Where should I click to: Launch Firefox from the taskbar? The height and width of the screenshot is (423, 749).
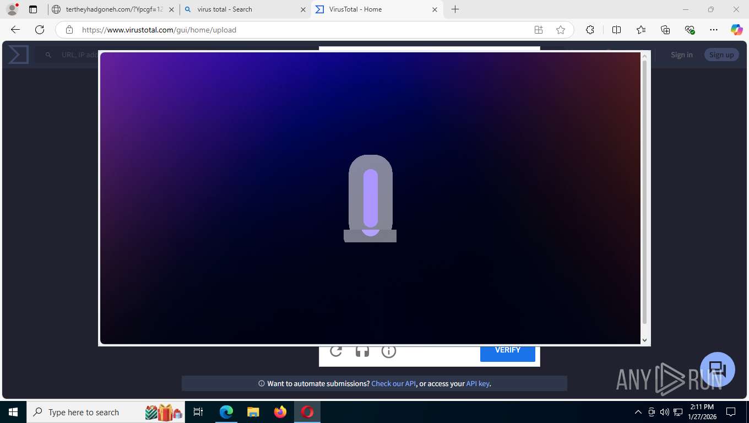coord(280,412)
